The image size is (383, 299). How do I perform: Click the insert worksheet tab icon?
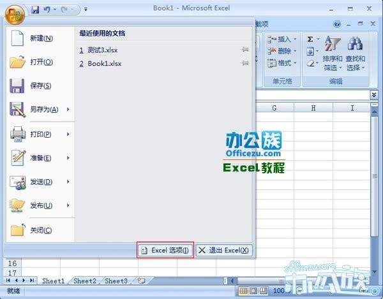(142, 281)
